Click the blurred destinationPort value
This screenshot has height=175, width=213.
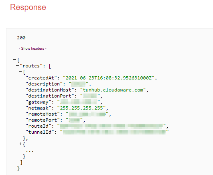coord(90,96)
